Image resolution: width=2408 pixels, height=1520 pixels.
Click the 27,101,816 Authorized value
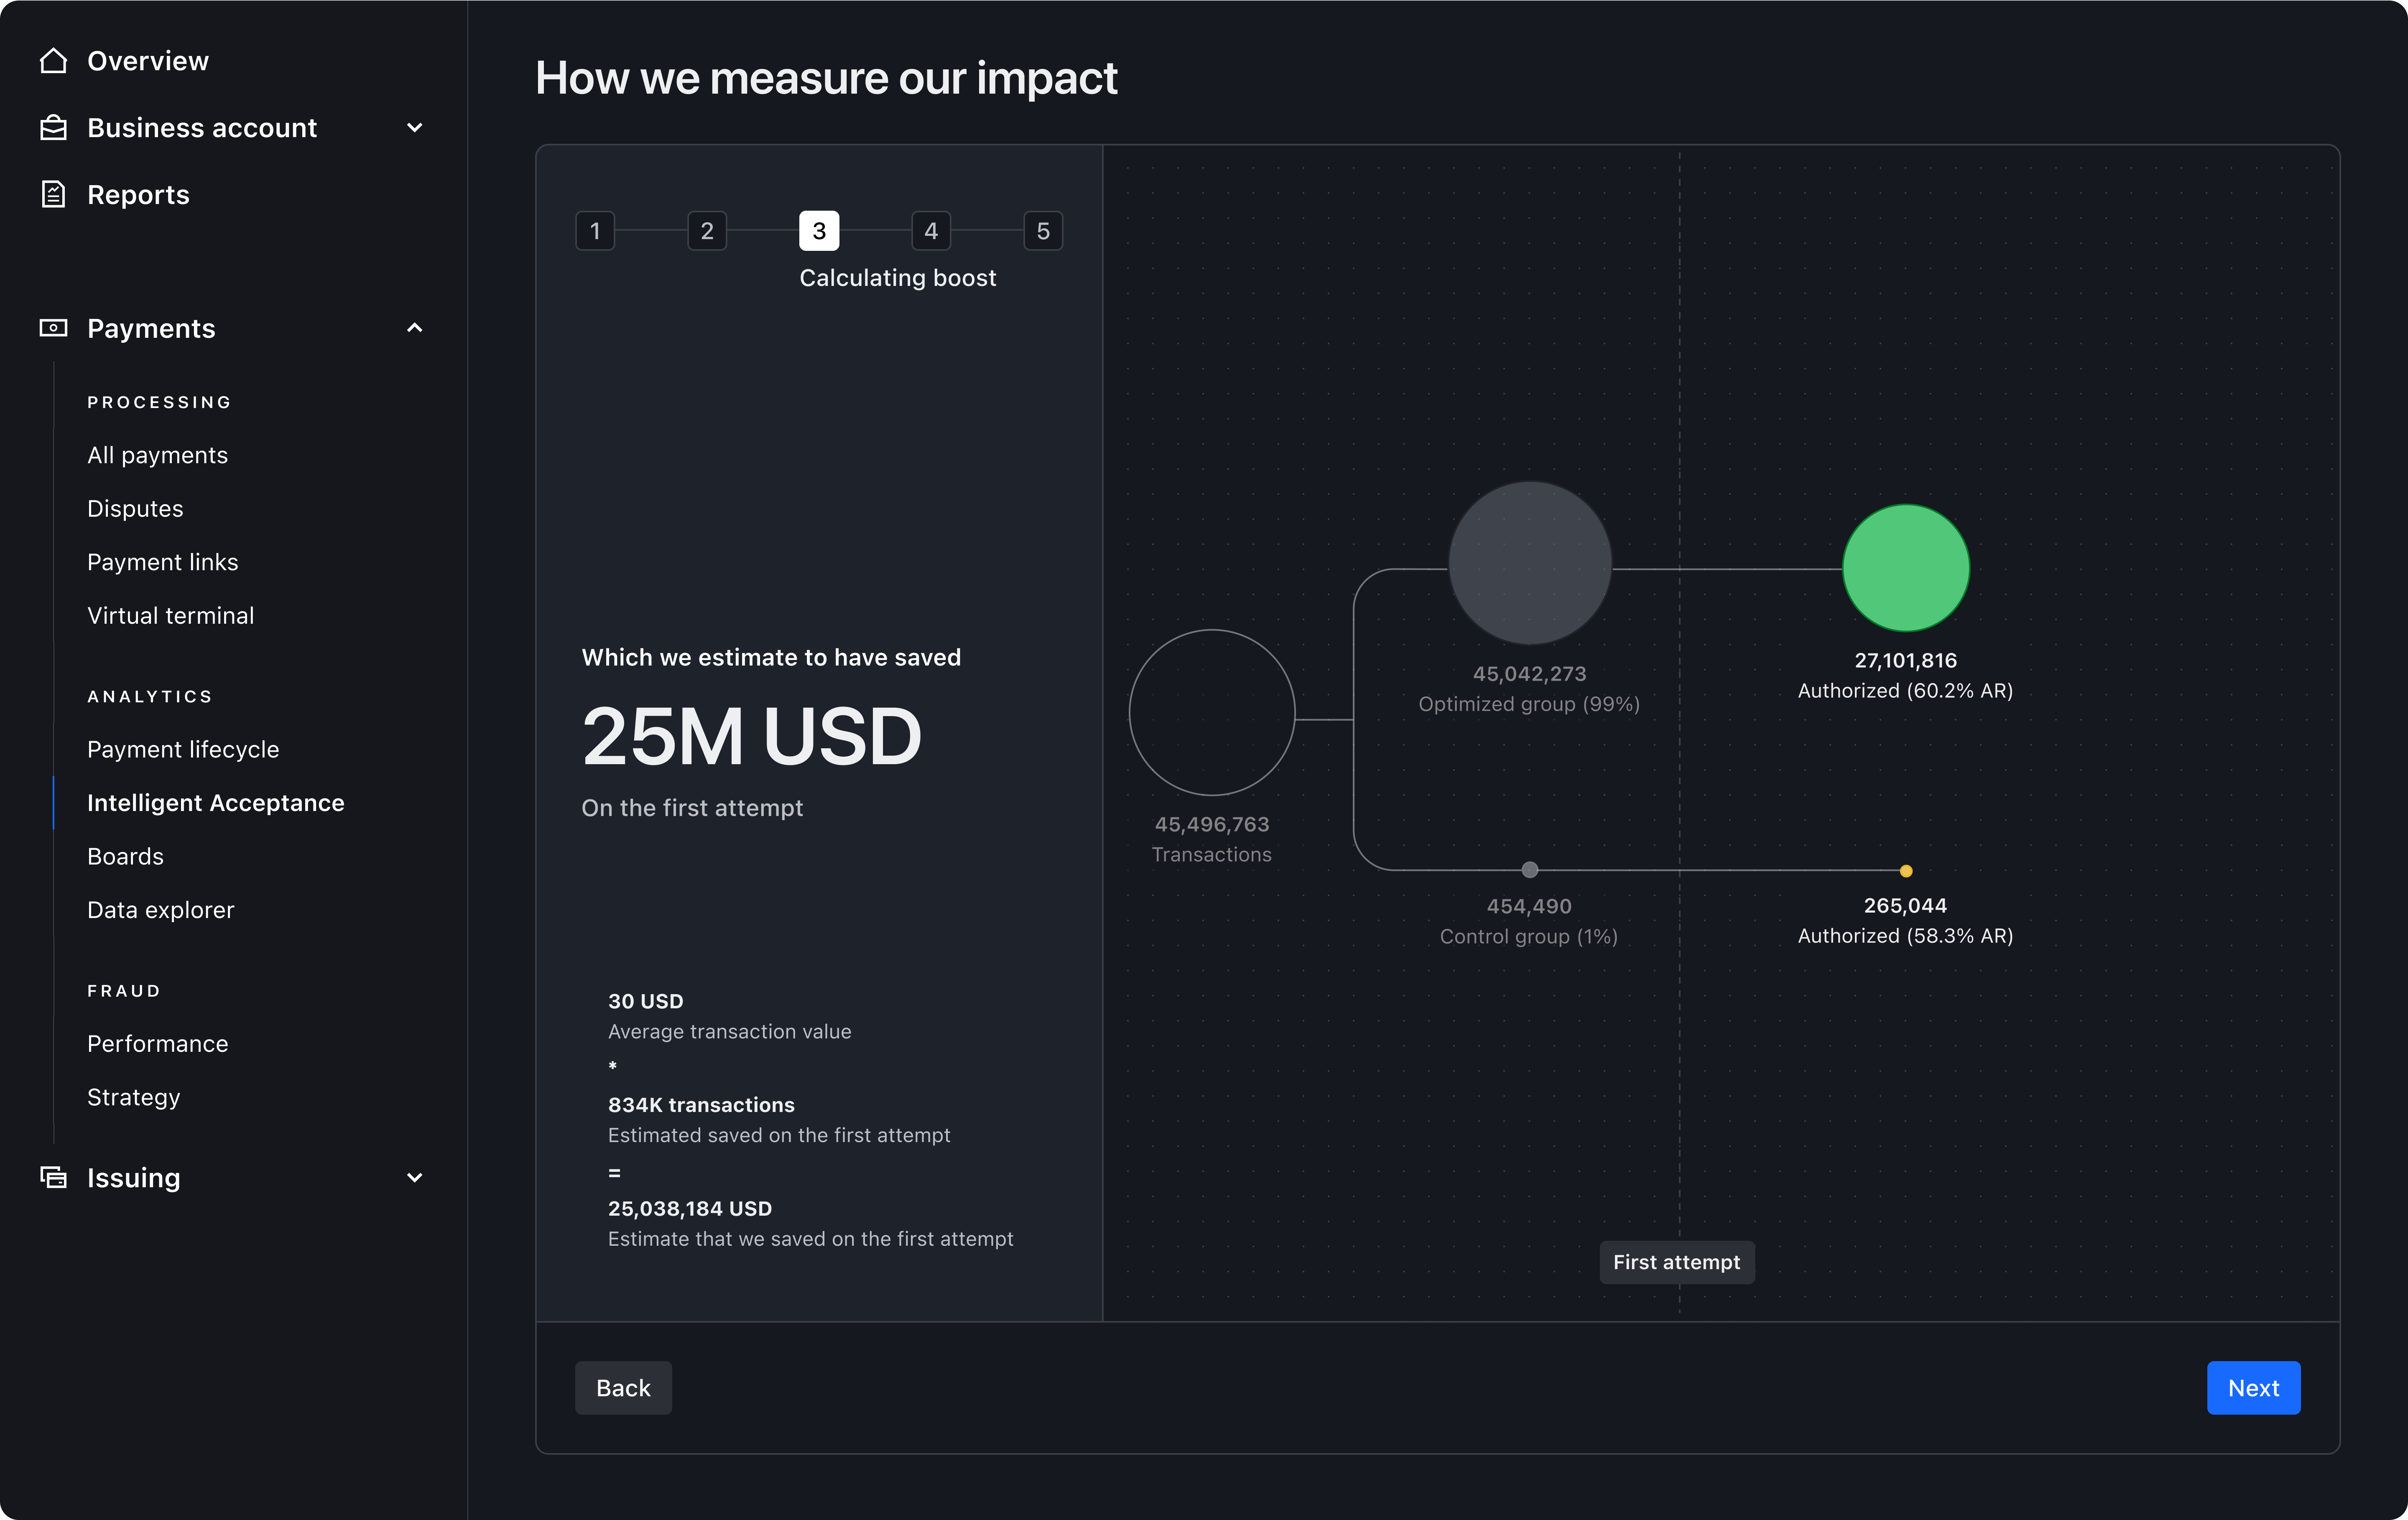pyautogui.click(x=1906, y=660)
